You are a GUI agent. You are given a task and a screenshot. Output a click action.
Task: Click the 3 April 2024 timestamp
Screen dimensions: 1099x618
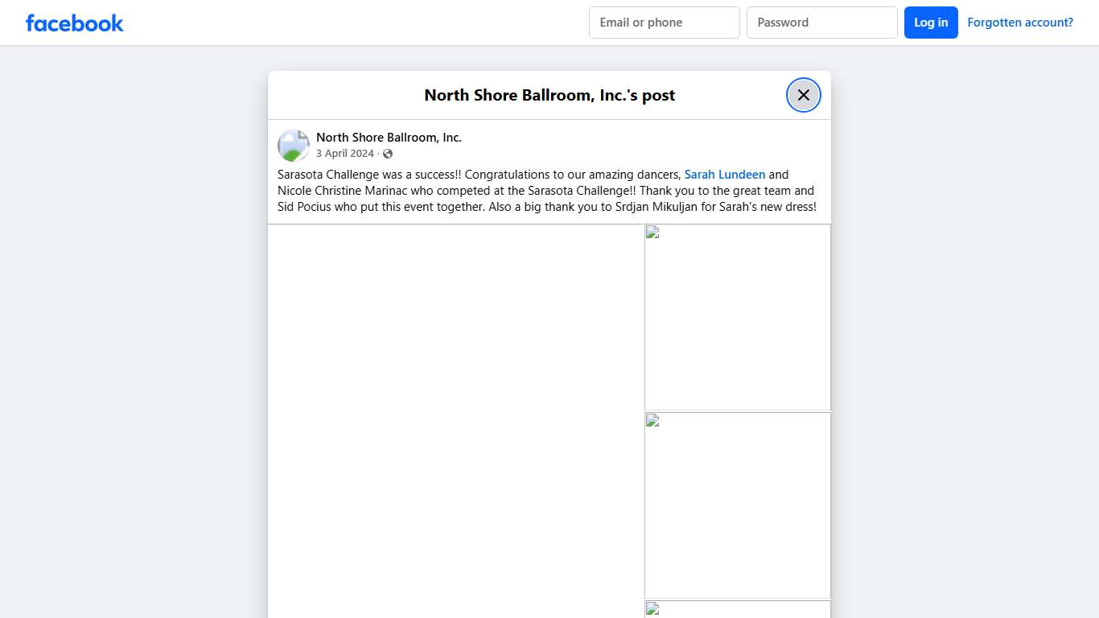tap(344, 154)
